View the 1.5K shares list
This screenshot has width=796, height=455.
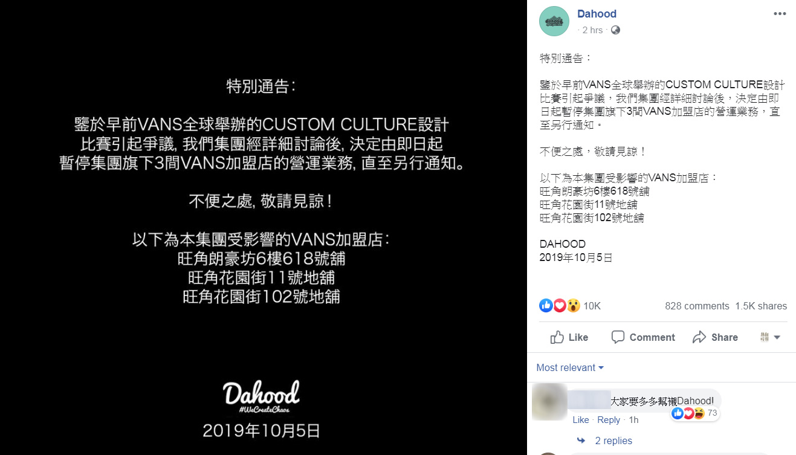761,306
